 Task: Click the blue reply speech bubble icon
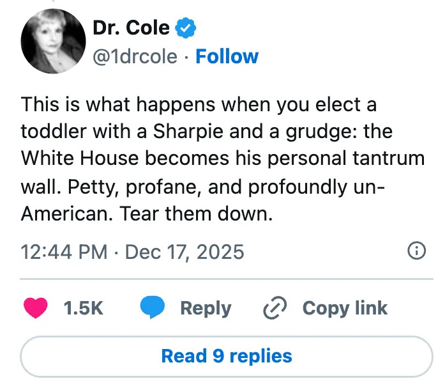(153, 308)
